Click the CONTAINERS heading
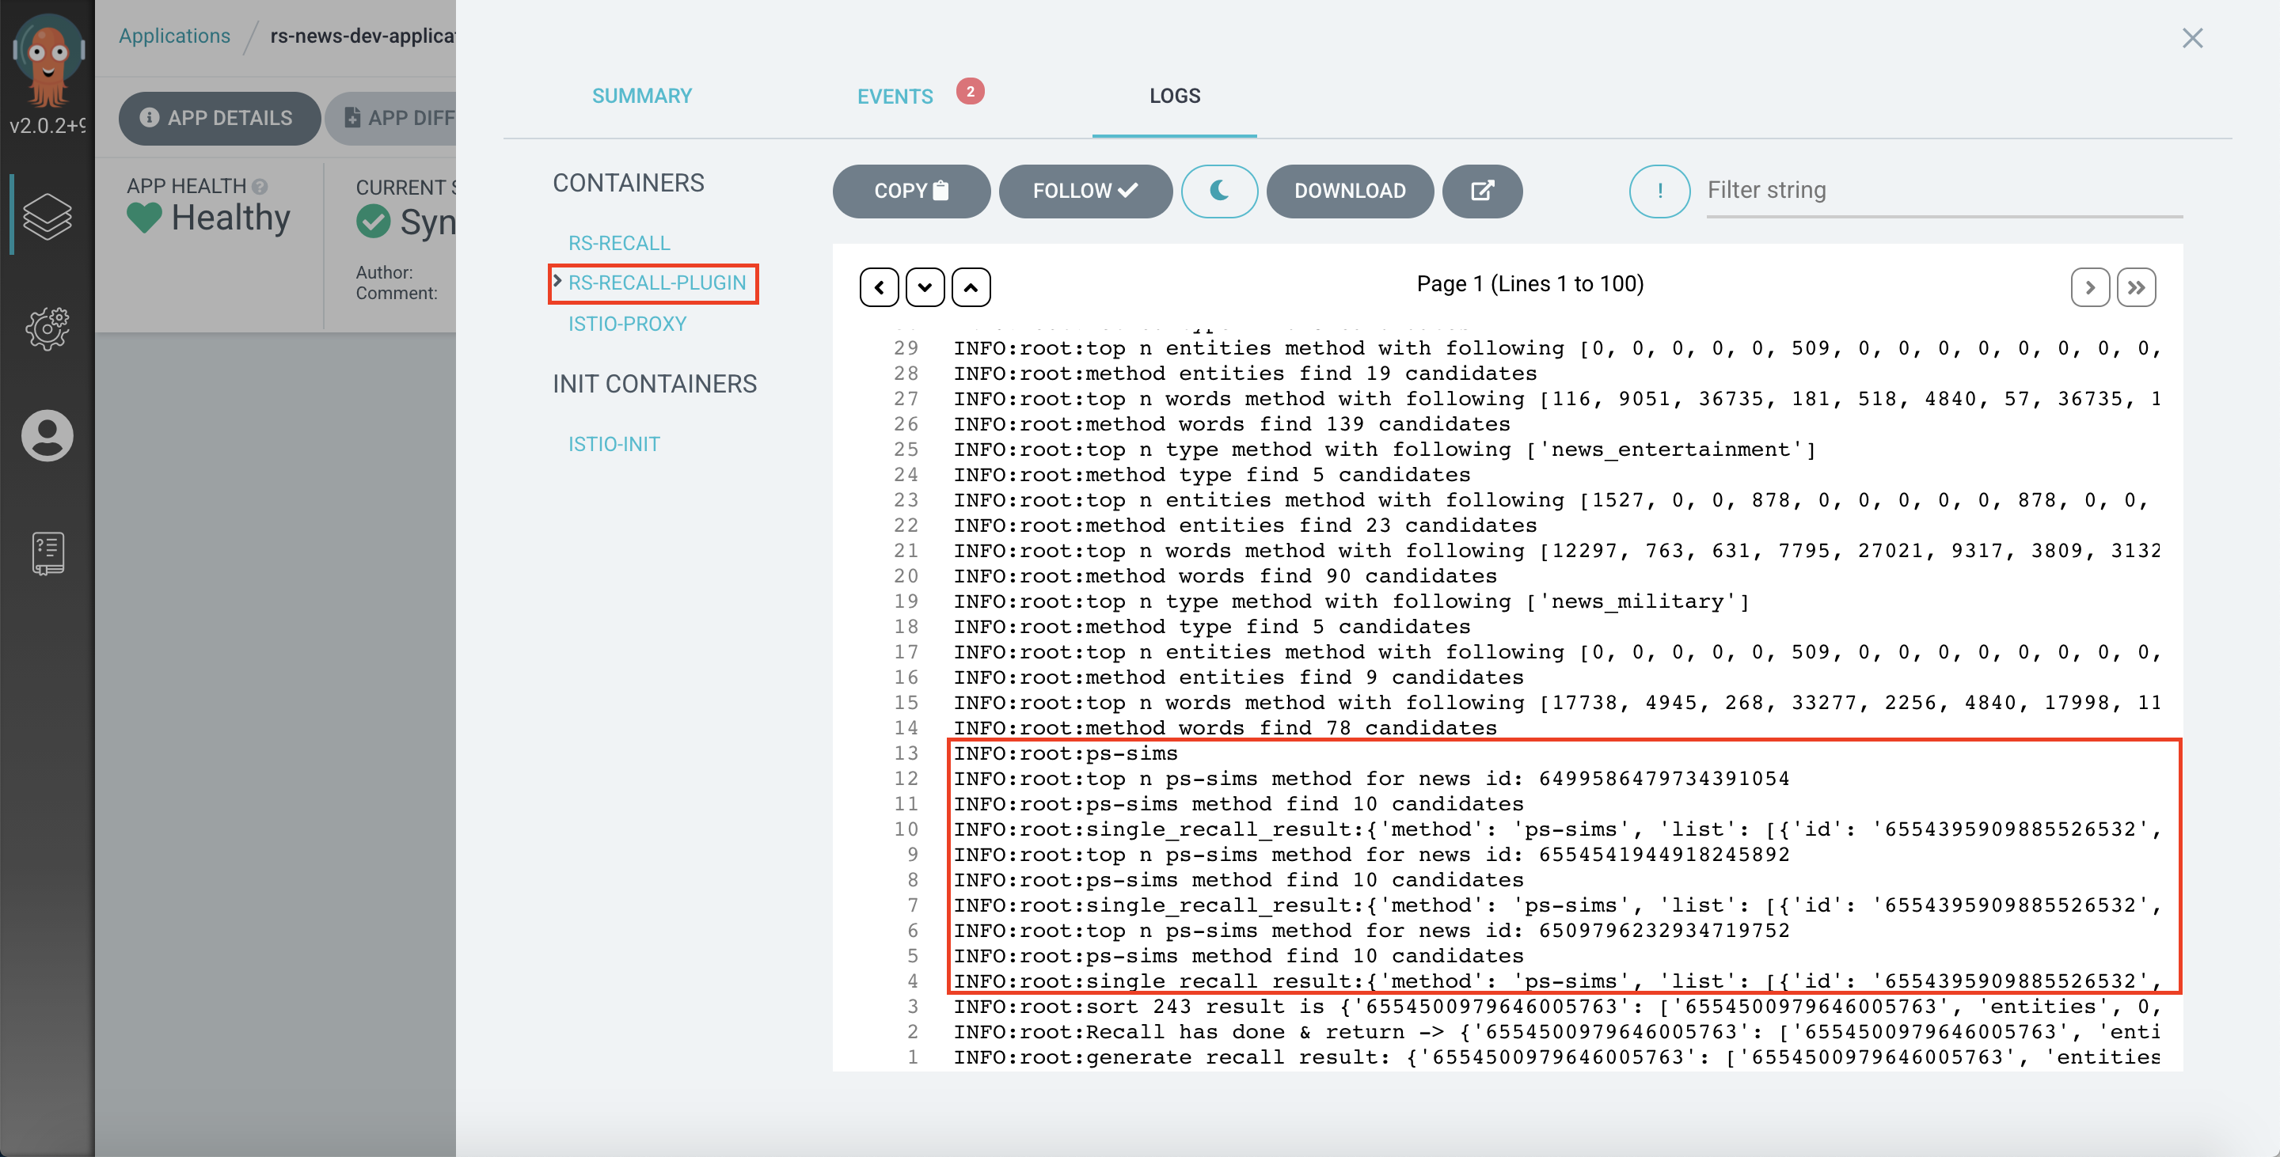The height and width of the screenshot is (1157, 2280). (x=629, y=183)
